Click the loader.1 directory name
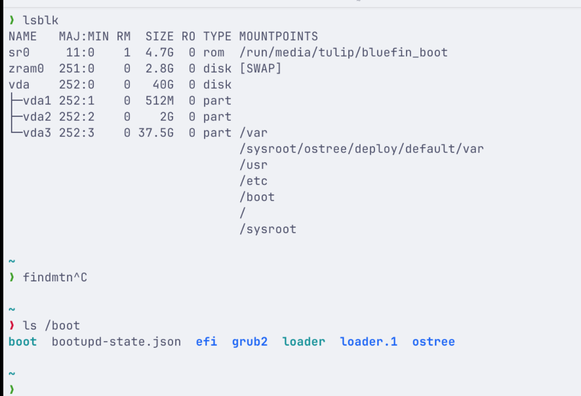581x396 pixels. (369, 342)
